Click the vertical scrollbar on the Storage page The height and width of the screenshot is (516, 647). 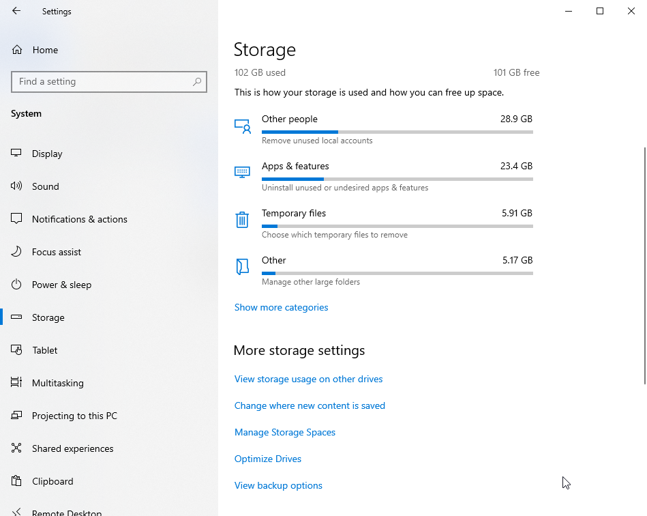click(x=644, y=266)
